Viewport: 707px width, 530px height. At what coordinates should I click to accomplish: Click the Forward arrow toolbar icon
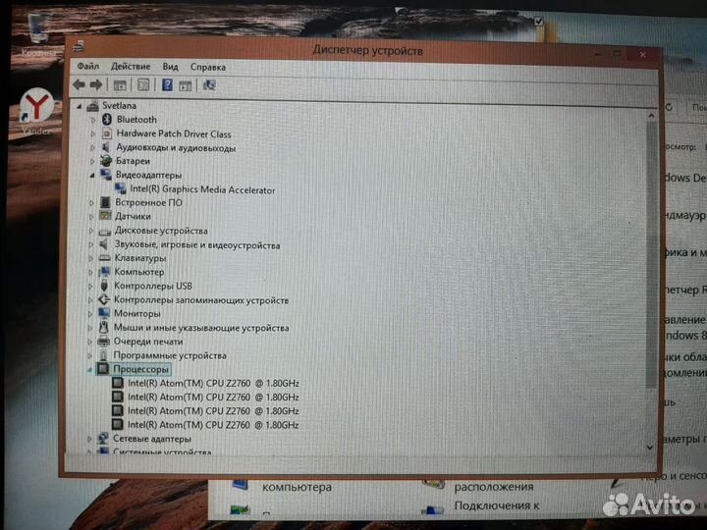point(96,84)
